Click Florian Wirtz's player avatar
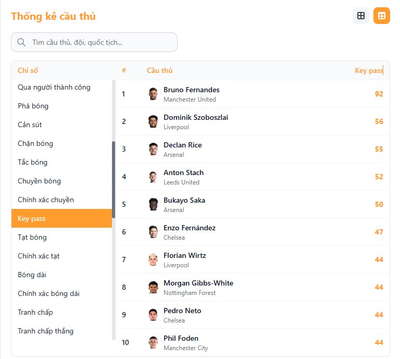Viewport: 400px width, 359px height. click(153, 259)
